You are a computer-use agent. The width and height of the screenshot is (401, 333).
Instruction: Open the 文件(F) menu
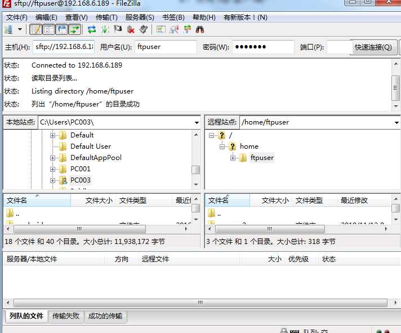(17, 17)
